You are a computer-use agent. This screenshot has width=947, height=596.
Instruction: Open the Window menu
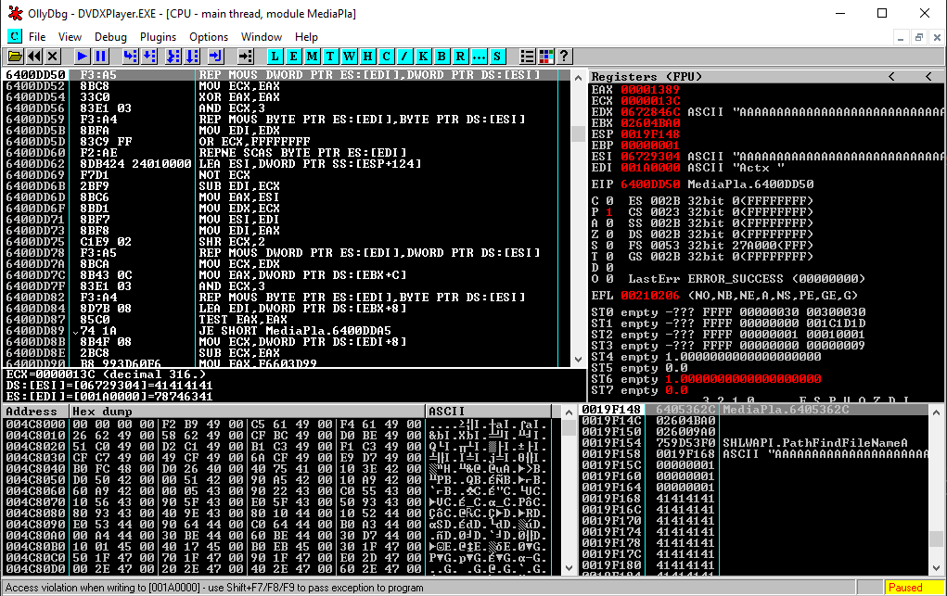point(262,37)
